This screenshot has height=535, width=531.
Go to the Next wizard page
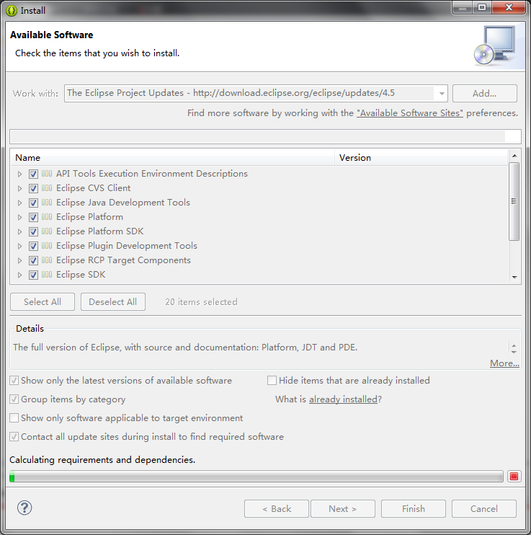(x=343, y=509)
